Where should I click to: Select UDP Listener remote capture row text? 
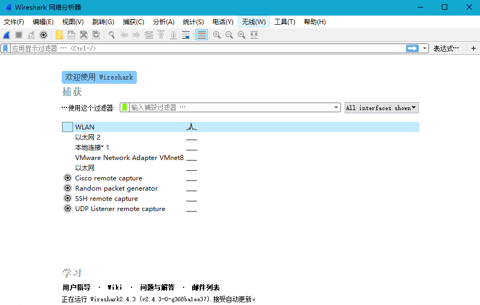pos(120,208)
